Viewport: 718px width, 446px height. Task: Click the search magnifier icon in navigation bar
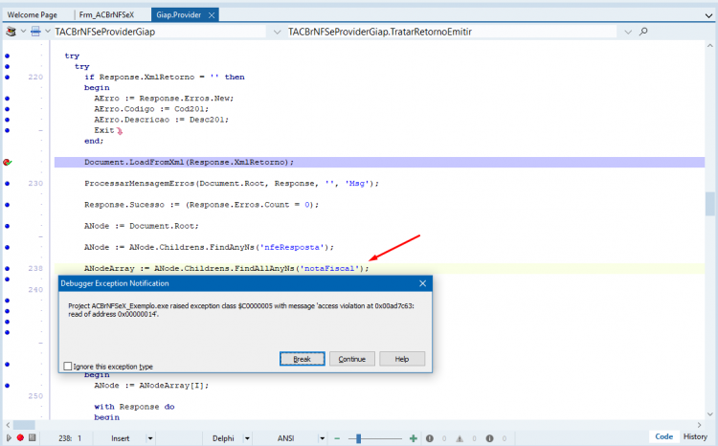pos(643,32)
